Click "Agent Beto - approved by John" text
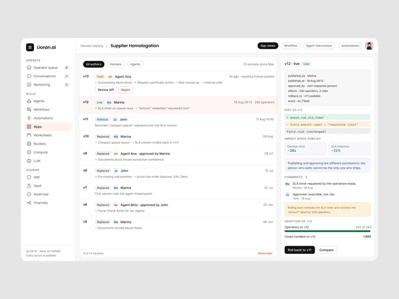This screenshot has height=299, width=399. tap(144, 205)
